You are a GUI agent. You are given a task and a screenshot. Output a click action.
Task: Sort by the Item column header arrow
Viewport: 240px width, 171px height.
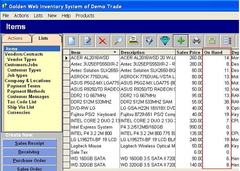click(x=115, y=52)
